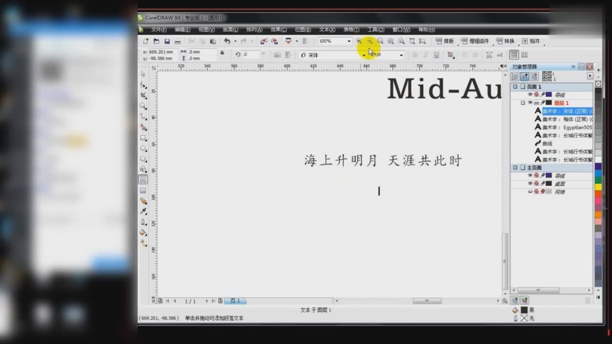Select the Crop tool in the toolbox
This screenshot has height=344, width=612.
coord(143,96)
